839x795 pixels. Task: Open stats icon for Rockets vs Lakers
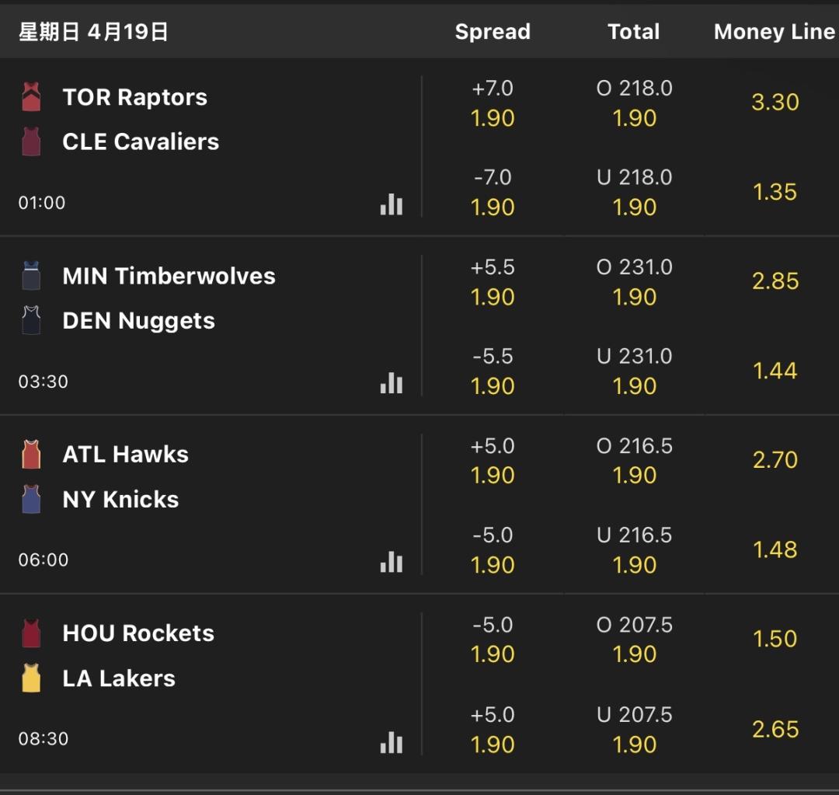[x=392, y=742]
